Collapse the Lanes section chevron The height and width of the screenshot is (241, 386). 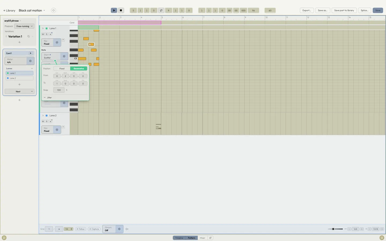pos(32,69)
